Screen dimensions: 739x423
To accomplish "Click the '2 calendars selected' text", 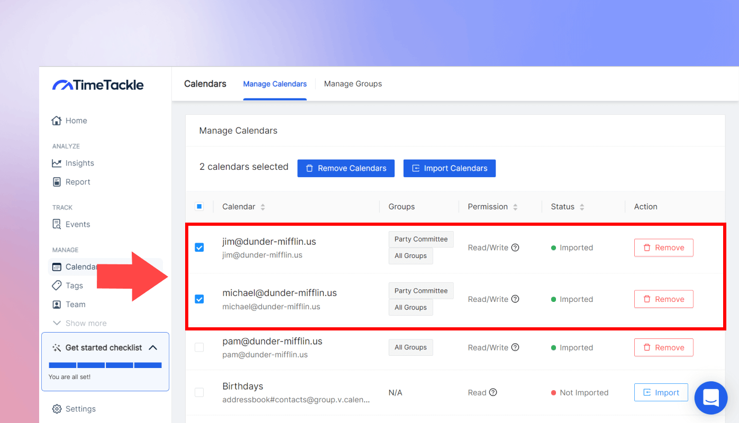I will 244,167.
